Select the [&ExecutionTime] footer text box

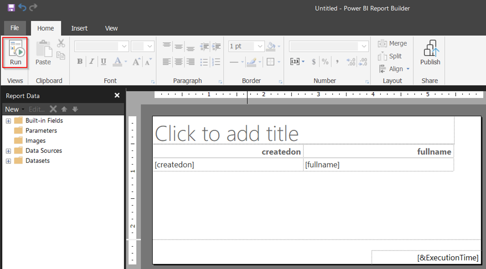click(426, 257)
